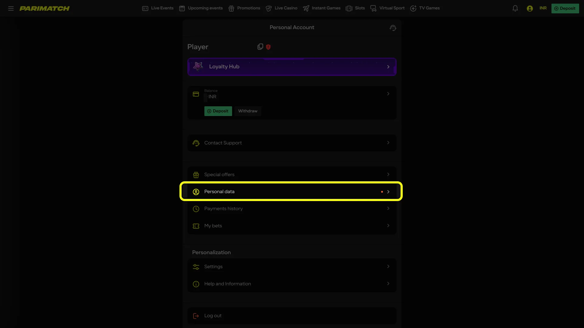The width and height of the screenshot is (584, 328).
Task: Expand the Loyalty Hub banner chevron
Action: coord(388,67)
